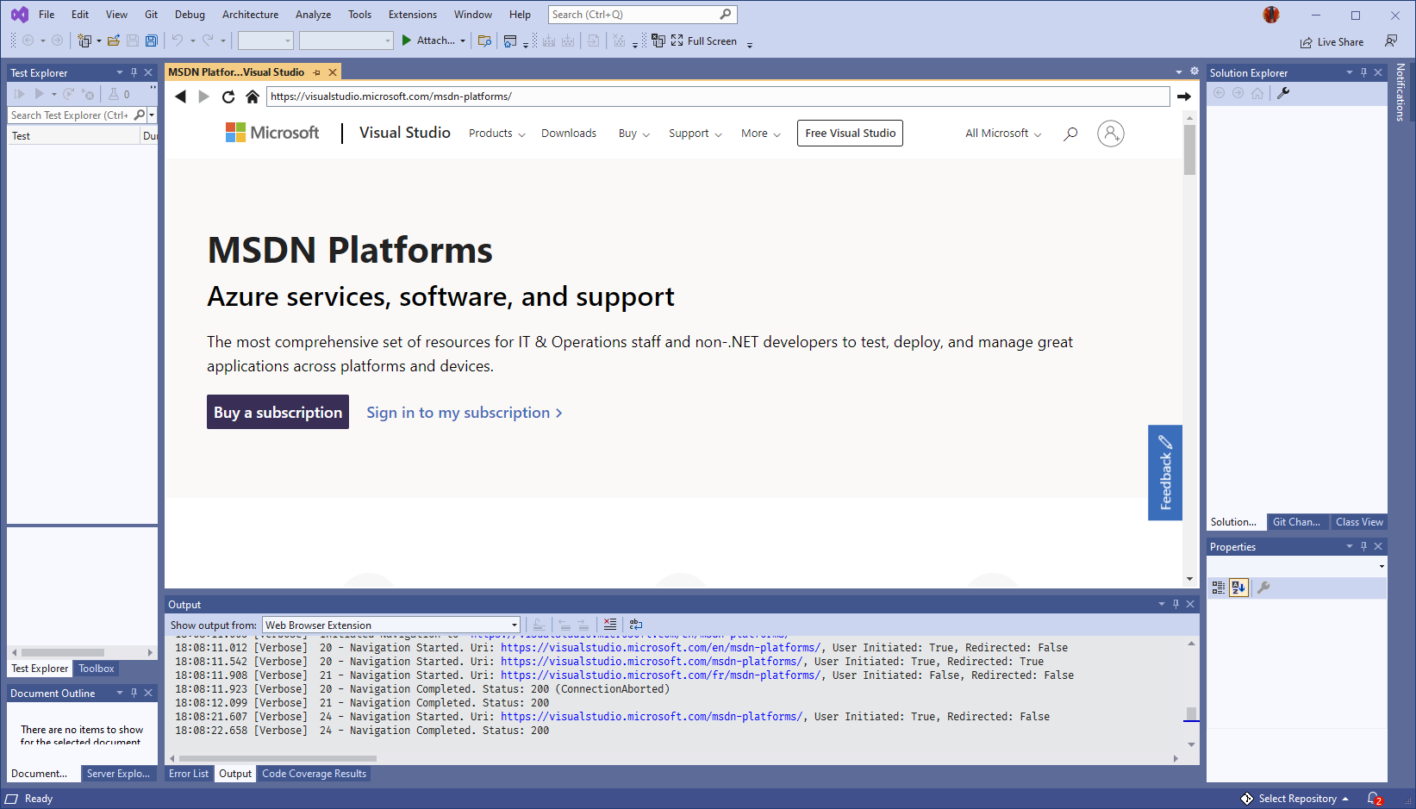Open the Architecture menu
The height and width of the screenshot is (809, 1416).
tap(250, 14)
